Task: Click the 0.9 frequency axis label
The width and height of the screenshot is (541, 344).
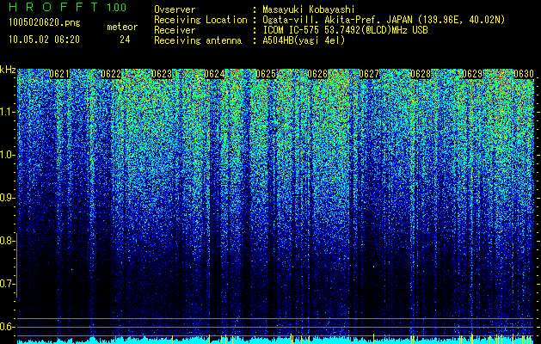Action: pos(8,198)
